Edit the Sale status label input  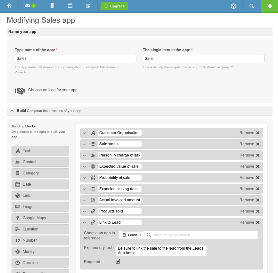(x=119, y=144)
